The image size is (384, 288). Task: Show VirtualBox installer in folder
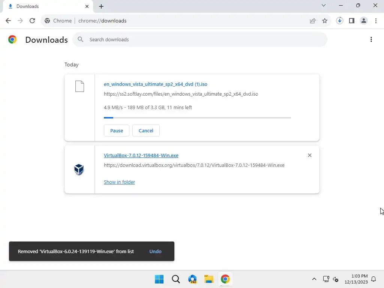[119, 182]
